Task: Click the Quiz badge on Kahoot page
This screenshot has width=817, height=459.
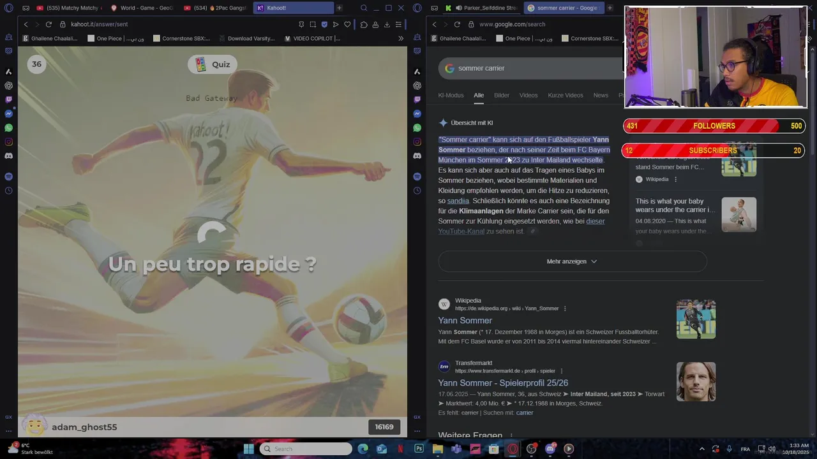Action: (x=213, y=64)
